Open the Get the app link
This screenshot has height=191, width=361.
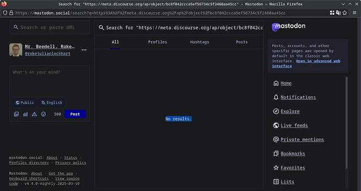(x=61, y=174)
